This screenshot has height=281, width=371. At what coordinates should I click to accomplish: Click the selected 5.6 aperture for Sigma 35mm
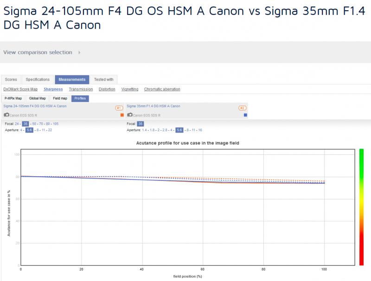click(179, 130)
